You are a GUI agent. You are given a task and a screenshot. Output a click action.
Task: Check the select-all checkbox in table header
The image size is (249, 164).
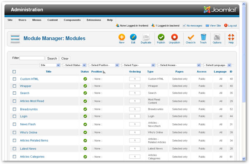pyautogui.click(x=14, y=72)
